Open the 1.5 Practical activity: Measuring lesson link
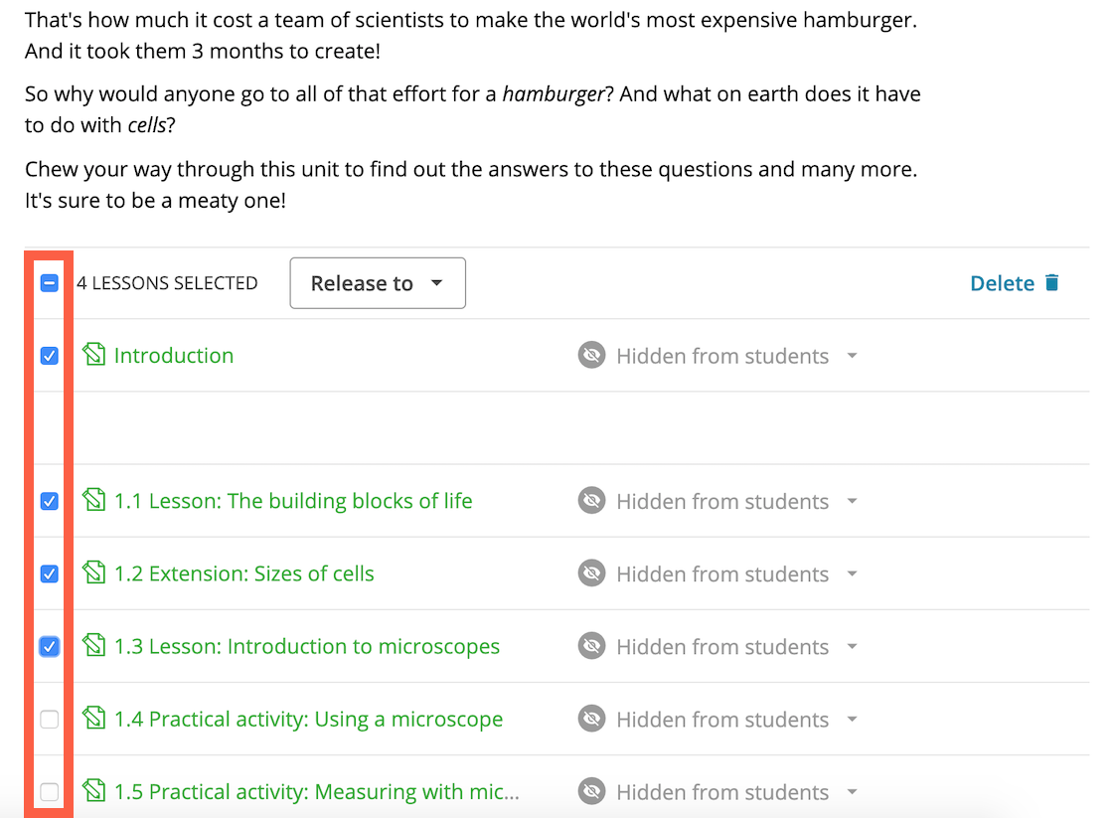This screenshot has height=818, width=1113. tap(317, 792)
